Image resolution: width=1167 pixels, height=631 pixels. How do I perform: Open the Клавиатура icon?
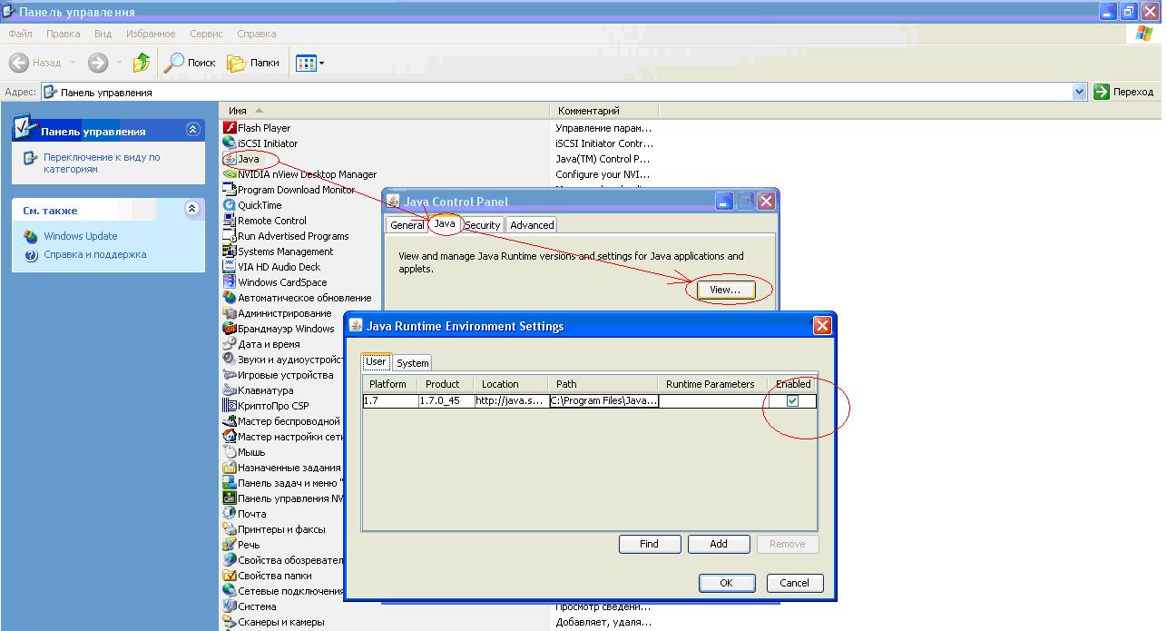pyautogui.click(x=230, y=390)
